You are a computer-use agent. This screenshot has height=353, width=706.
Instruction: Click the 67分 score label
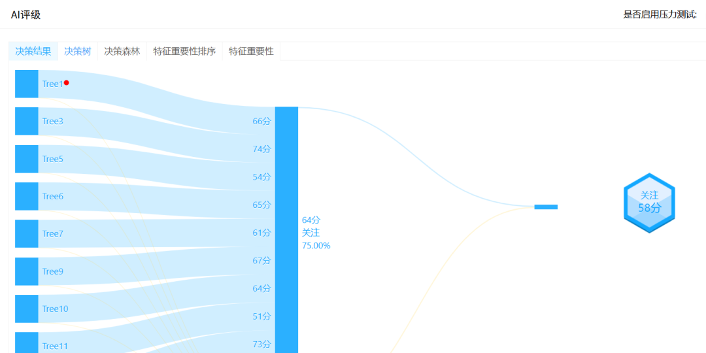click(x=261, y=261)
